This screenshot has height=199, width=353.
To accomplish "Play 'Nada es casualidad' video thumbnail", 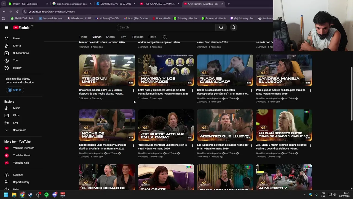I will click(225, 70).
